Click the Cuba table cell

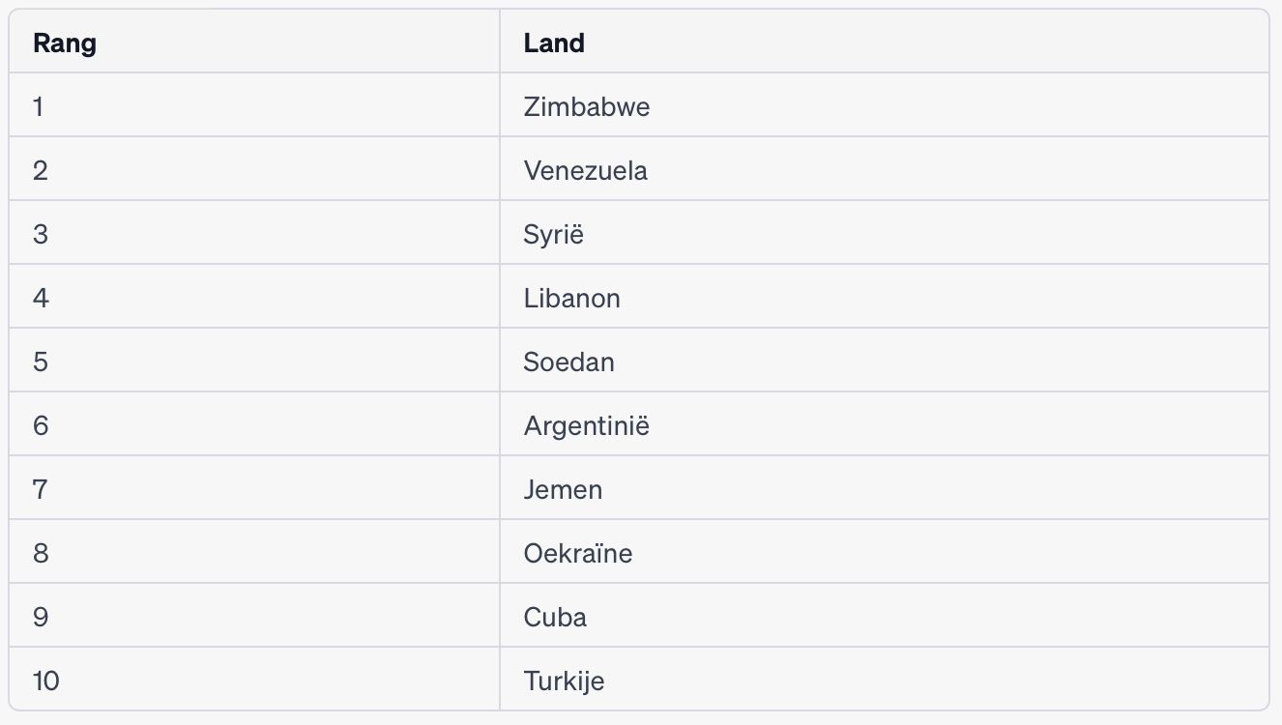(x=555, y=618)
